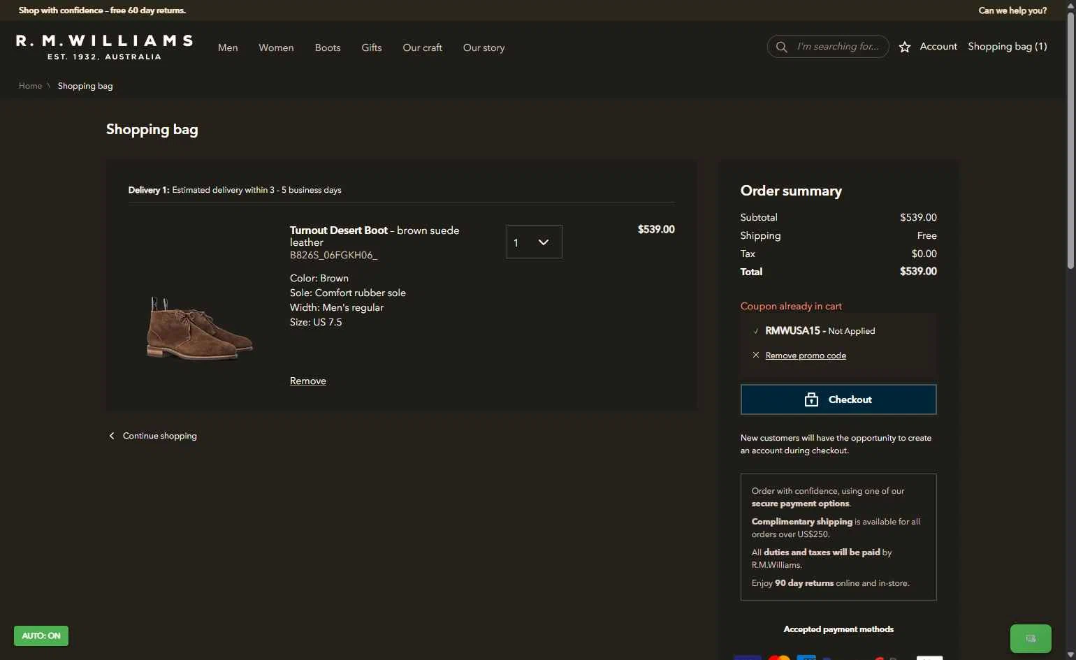Open the Women menu
This screenshot has height=660, width=1076.
tap(276, 47)
